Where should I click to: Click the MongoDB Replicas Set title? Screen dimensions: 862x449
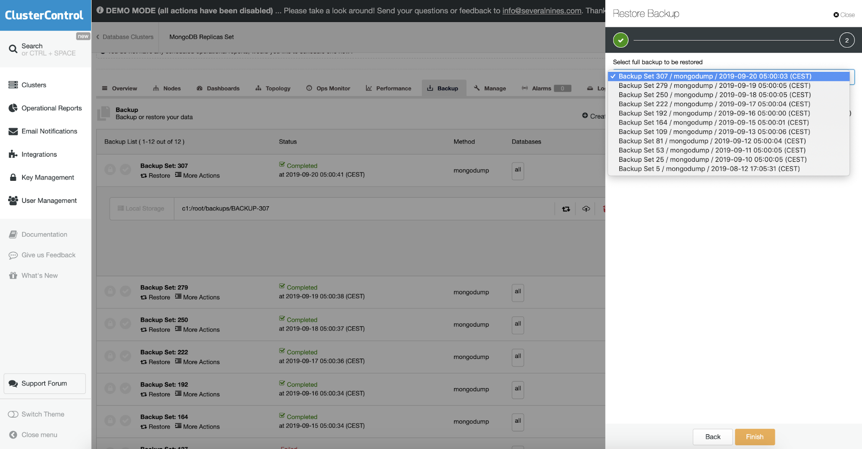[201, 37]
